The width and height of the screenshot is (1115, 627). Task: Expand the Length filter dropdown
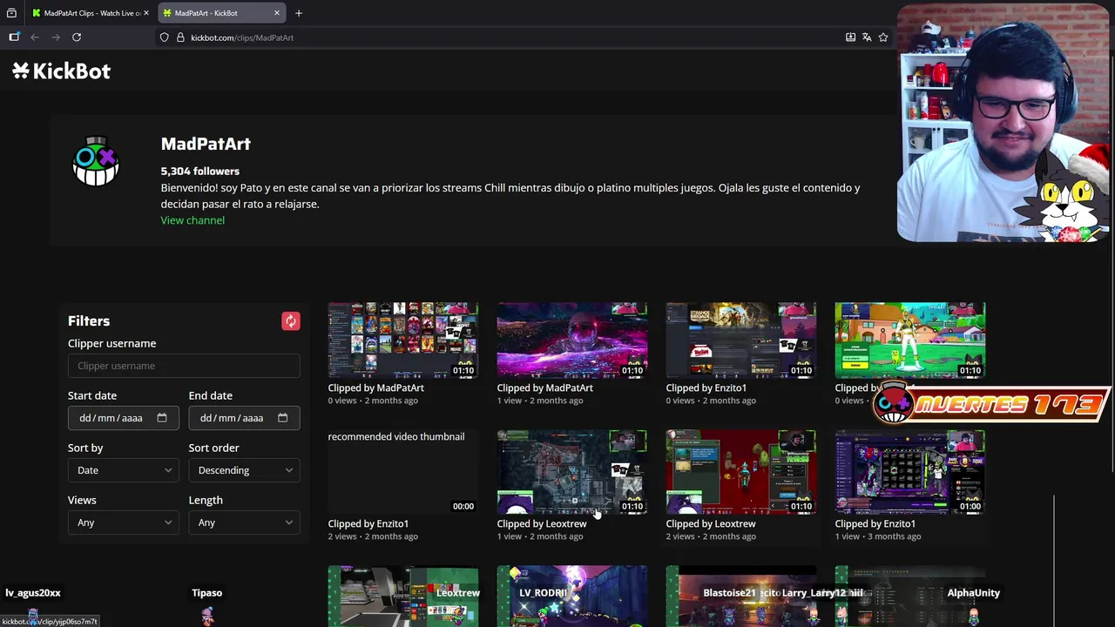[x=244, y=522]
